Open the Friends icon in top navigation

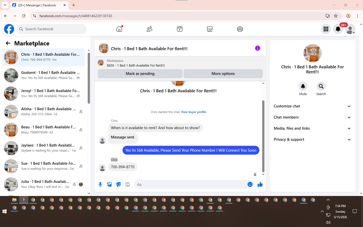click(x=149, y=29)
